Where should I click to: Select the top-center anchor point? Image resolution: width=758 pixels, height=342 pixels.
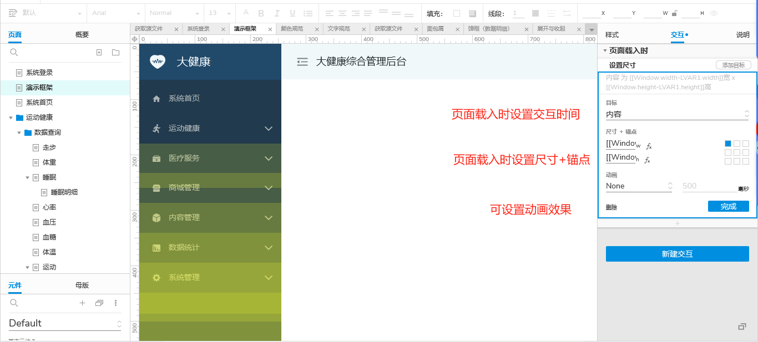[x=737, y=144]
